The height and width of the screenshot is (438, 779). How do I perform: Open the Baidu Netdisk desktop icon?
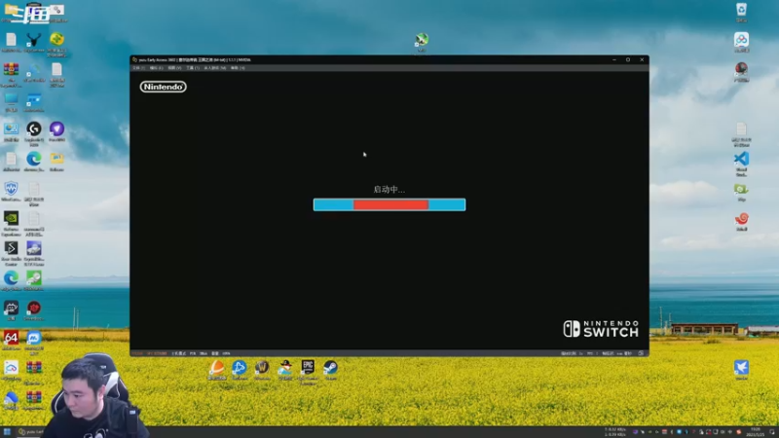(741, 42)
